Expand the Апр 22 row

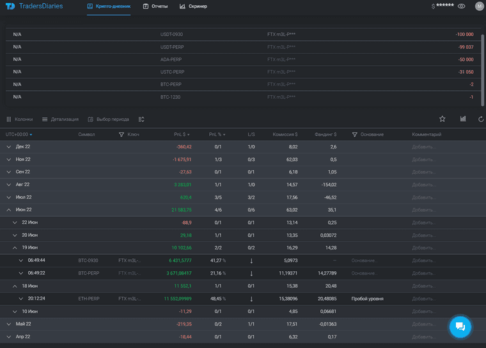pyautogui.click(x=9, y=337)
